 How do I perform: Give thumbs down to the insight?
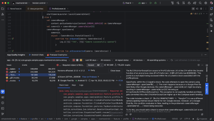130,114
